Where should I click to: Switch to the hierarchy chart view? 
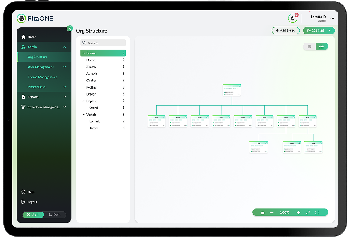[321, 47]
